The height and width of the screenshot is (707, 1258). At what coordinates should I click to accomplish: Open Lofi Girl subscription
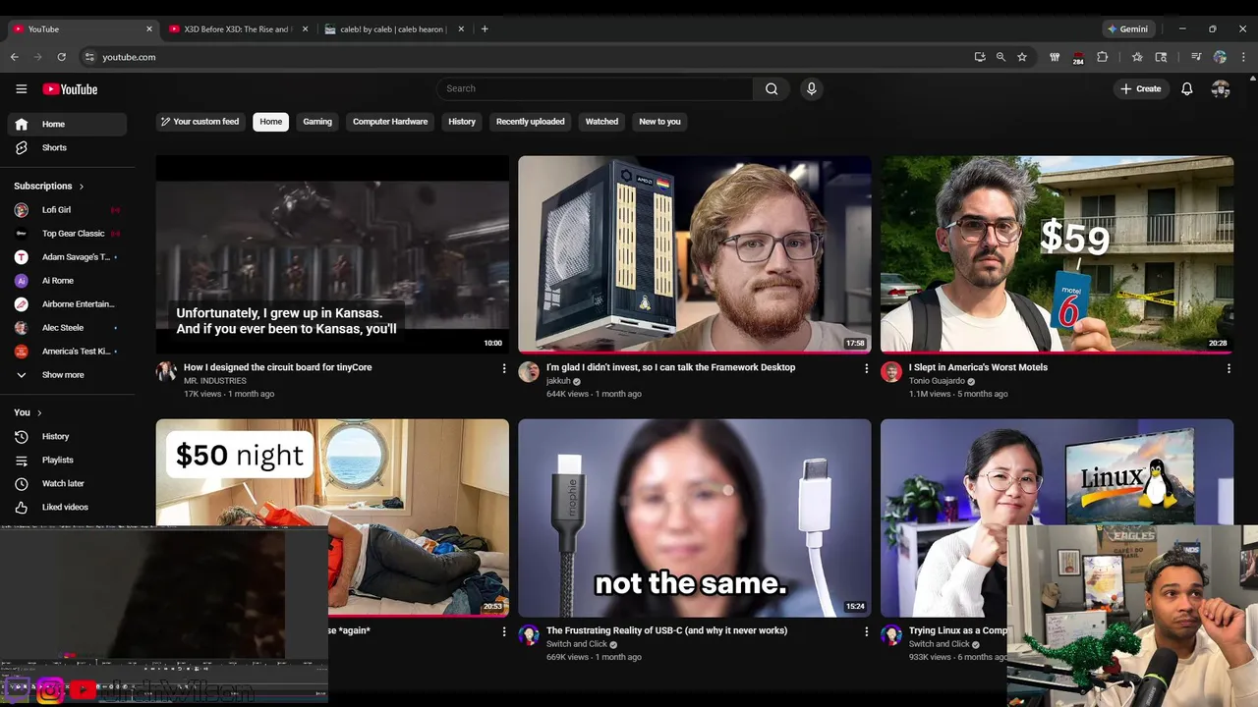tap(67, 210)
